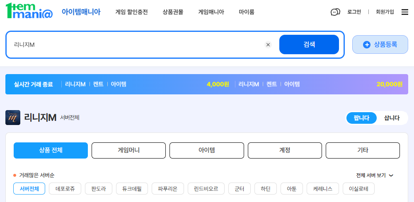
Task: Select the 아이템 category tab
Action: click(x=207, y=150)
